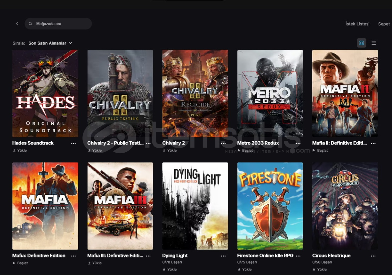Install Mafia III: Definitive Edition via Yükle
Viewport: 392px width, 275px height.
(x=95, y=263)
